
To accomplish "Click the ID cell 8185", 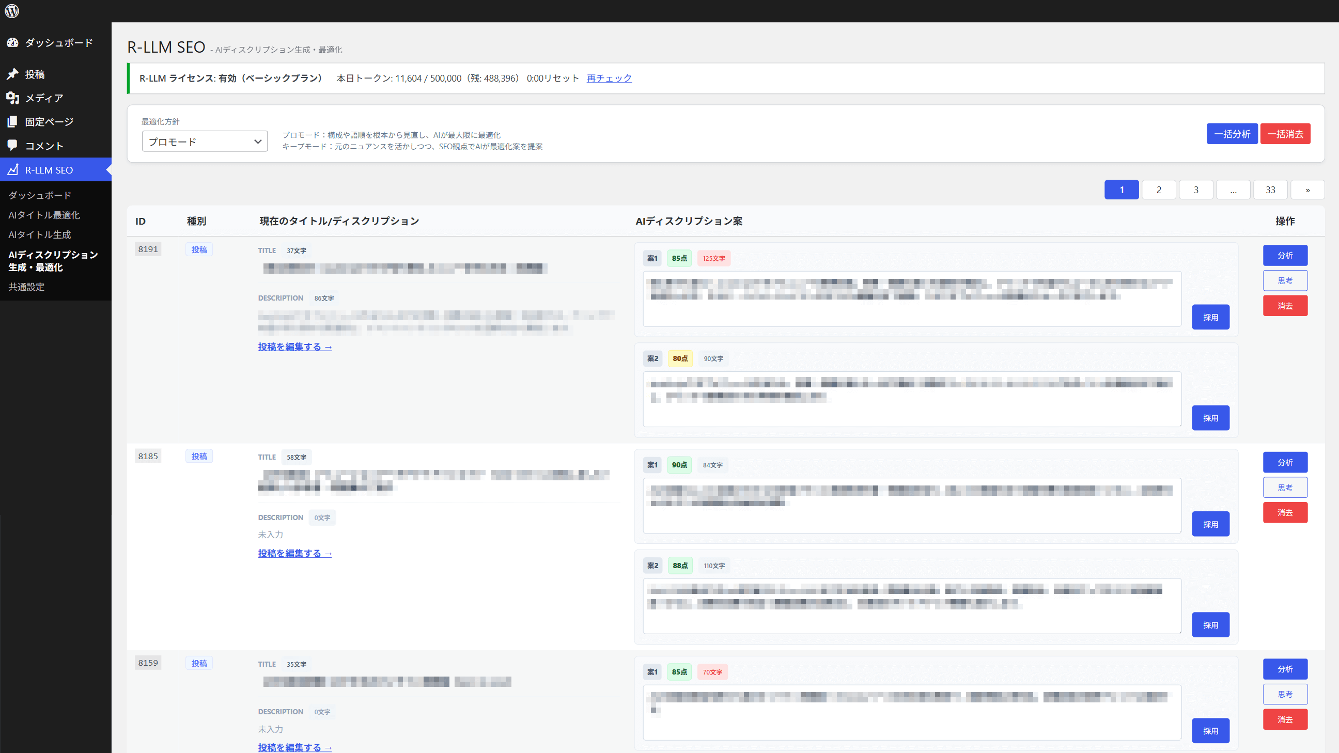I will 148,456.
